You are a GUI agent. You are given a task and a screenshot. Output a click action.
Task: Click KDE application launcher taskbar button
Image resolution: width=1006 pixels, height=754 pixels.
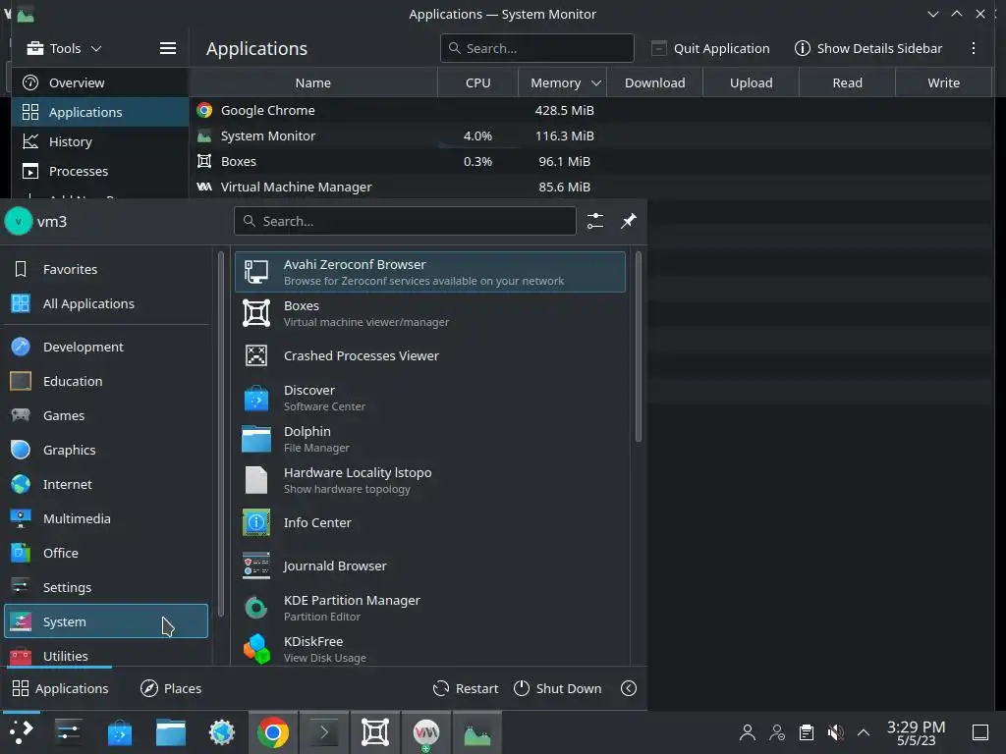[21, 732]
